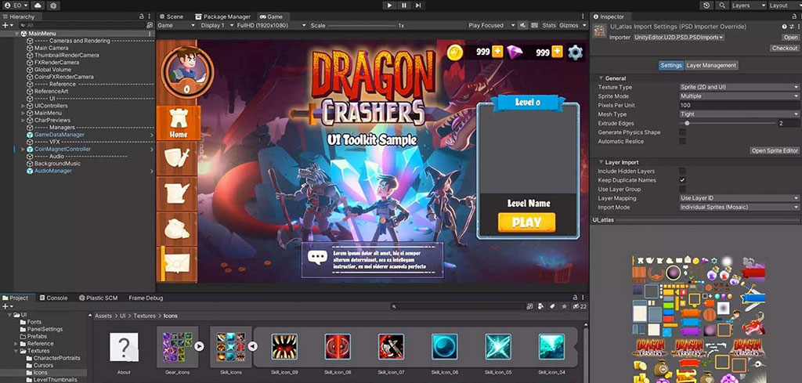Switch to the Inspector tab
This screenshot has width=802, height=383.
point(609,17)
